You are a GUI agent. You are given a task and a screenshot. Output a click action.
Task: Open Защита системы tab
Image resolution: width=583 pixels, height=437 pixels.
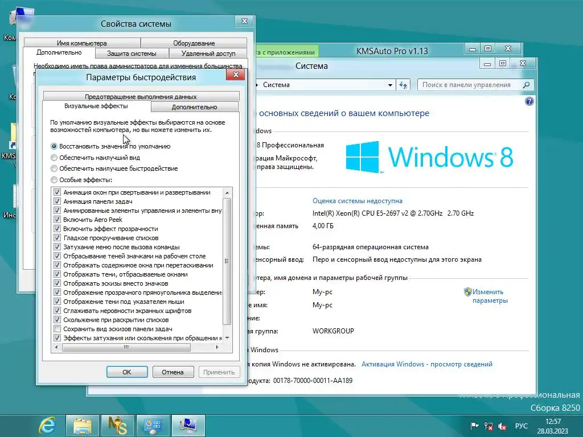132,53
